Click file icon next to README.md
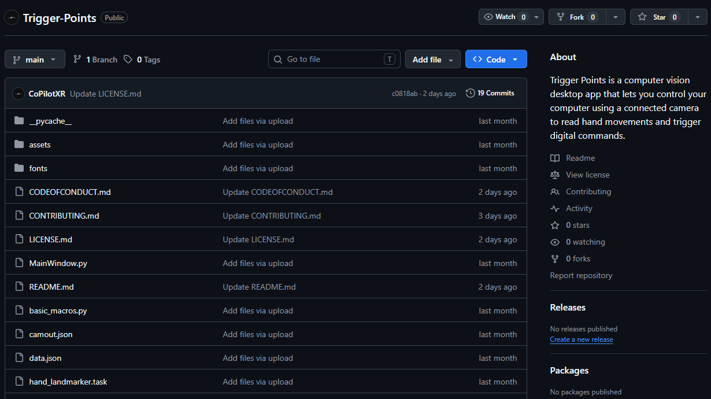Viewport: 711px width, 399px height. [19, 287]
